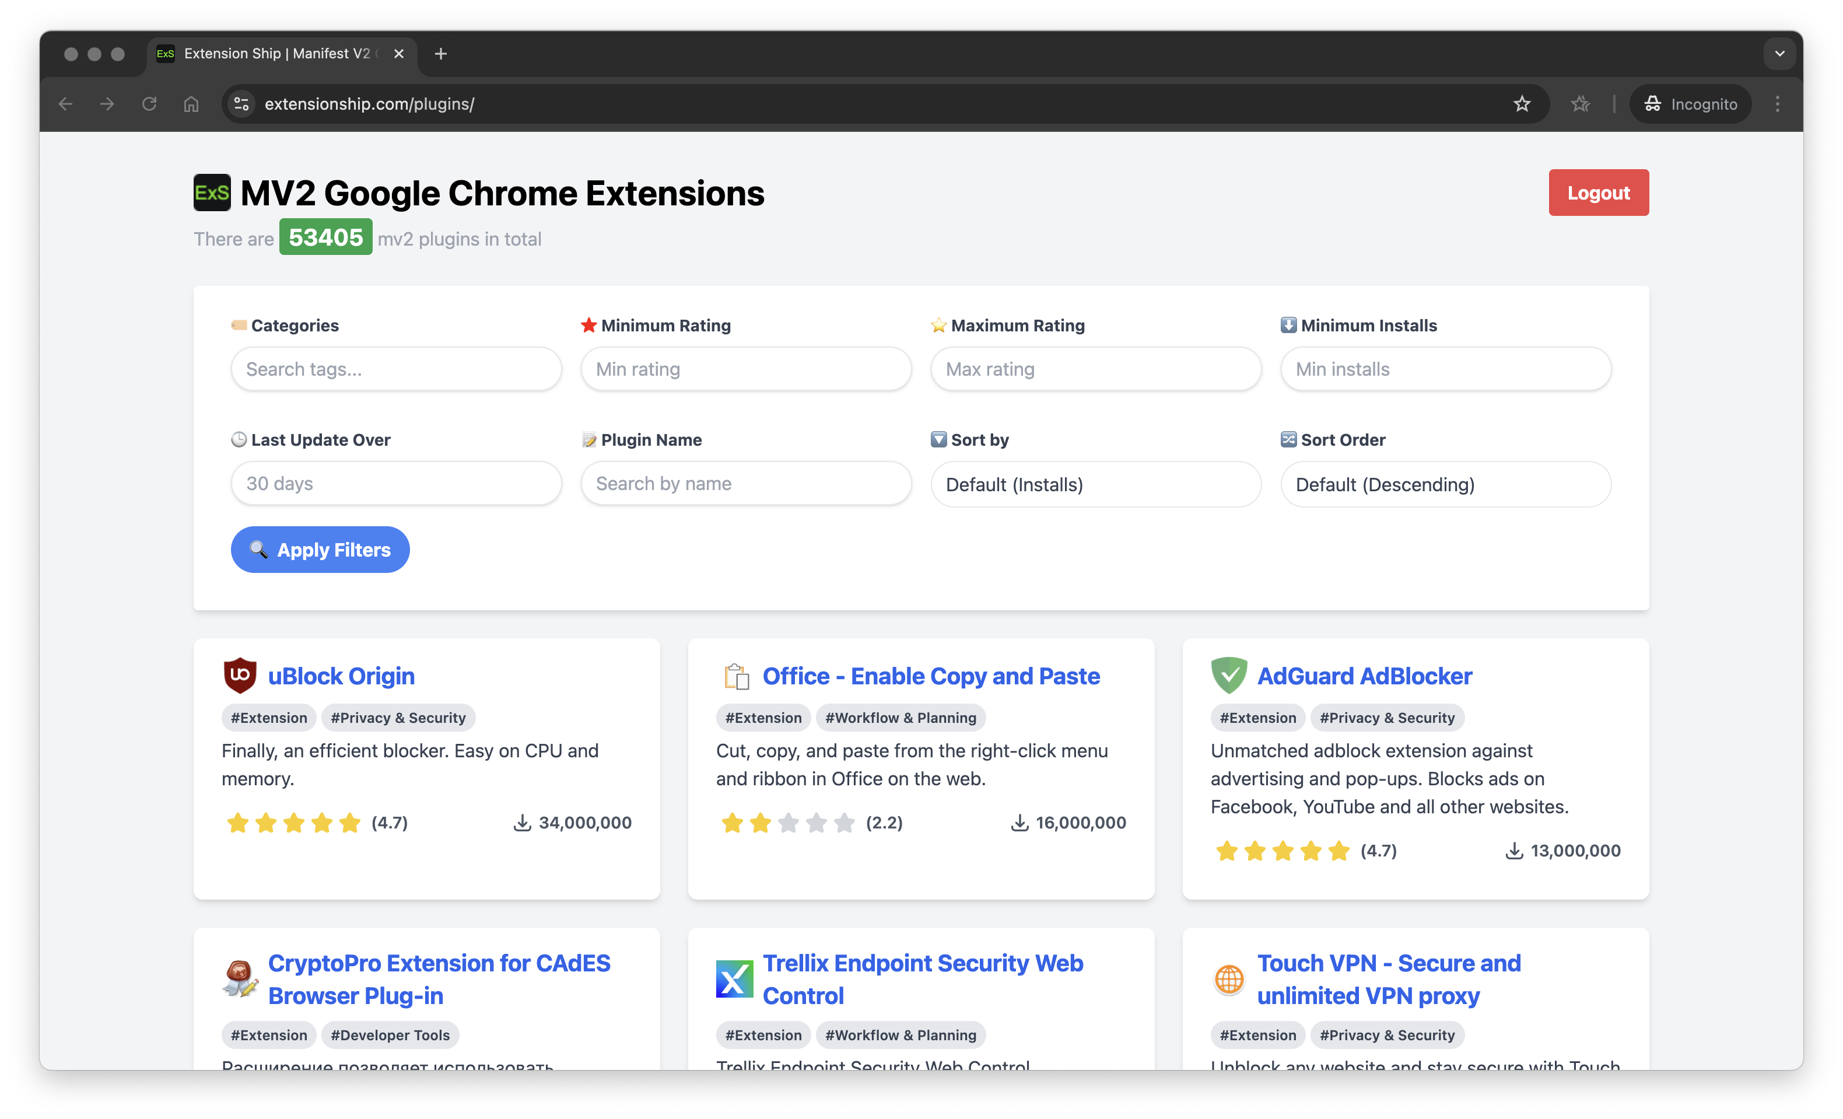Select the Extension Ship tab

click(x=281, y=54)
